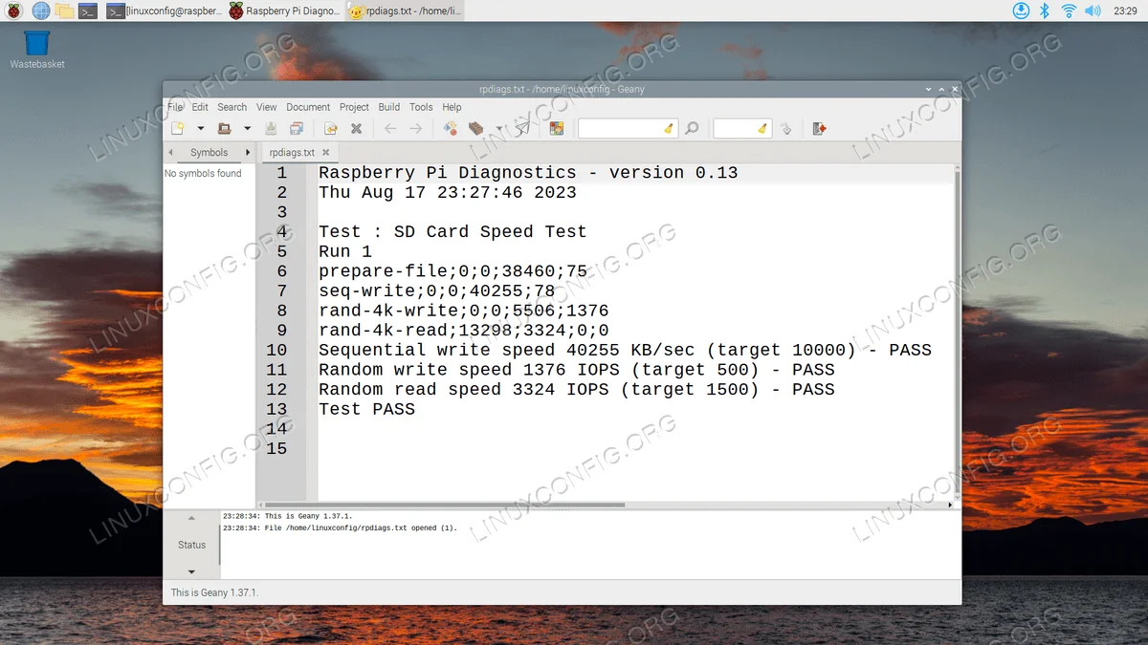Jump to the entered line number
The width and height of the screenshot is (1148, 645).
[x=785, y=128]
